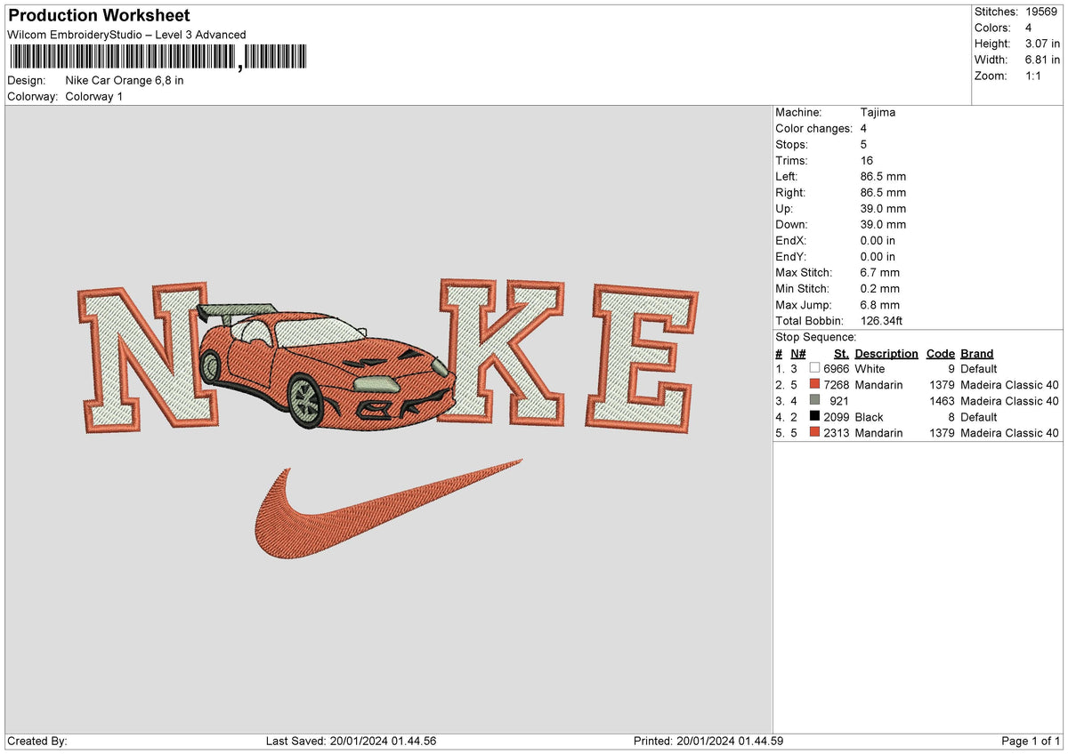Viewport: 1068px width, 754px height.
Task: Select the stitch count '19569'
Action: 1042,12
